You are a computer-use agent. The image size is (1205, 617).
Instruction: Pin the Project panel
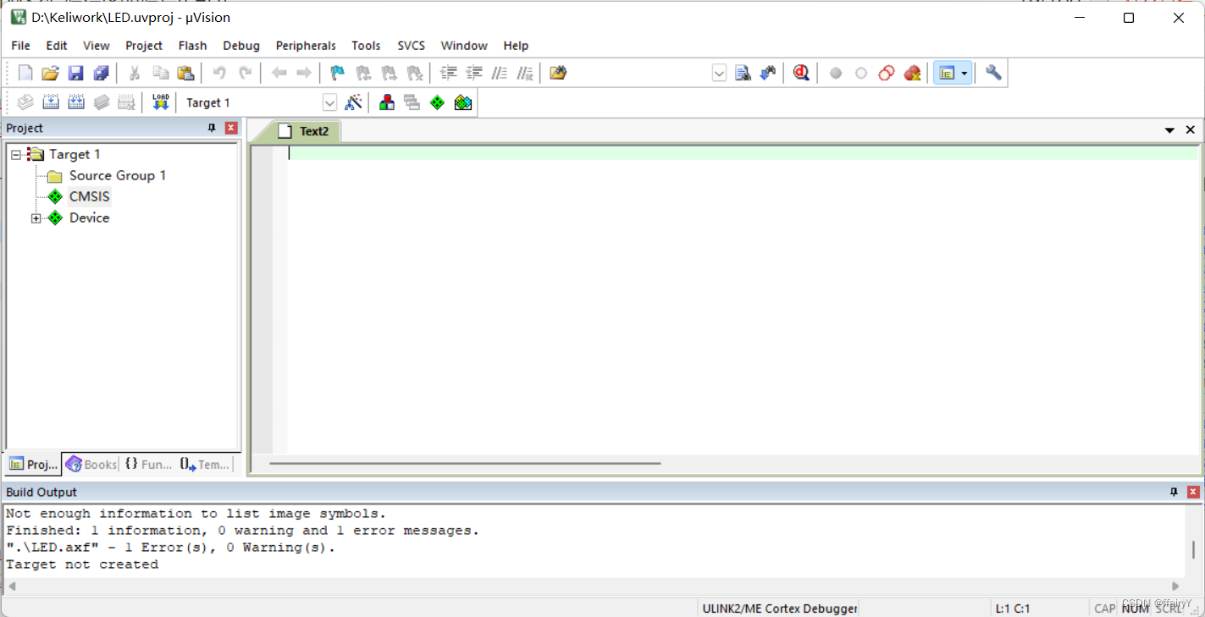[212, 128]
